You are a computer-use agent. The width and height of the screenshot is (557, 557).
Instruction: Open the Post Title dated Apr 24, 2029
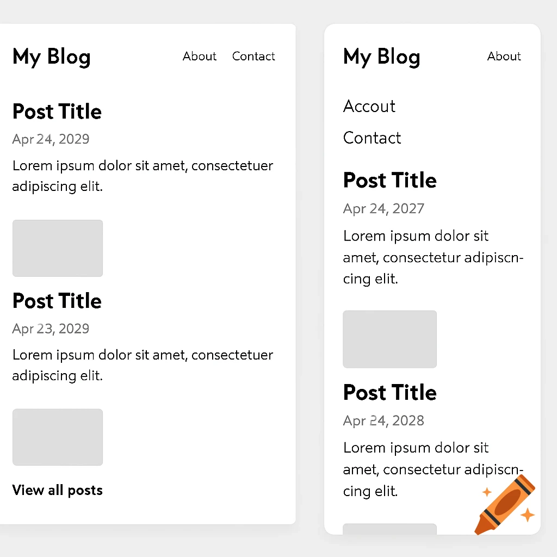tap(57, 112)
